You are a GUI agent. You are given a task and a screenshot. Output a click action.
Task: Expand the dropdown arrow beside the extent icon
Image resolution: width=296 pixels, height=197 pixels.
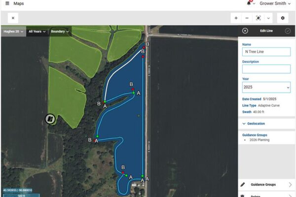(x=268, y=18)
